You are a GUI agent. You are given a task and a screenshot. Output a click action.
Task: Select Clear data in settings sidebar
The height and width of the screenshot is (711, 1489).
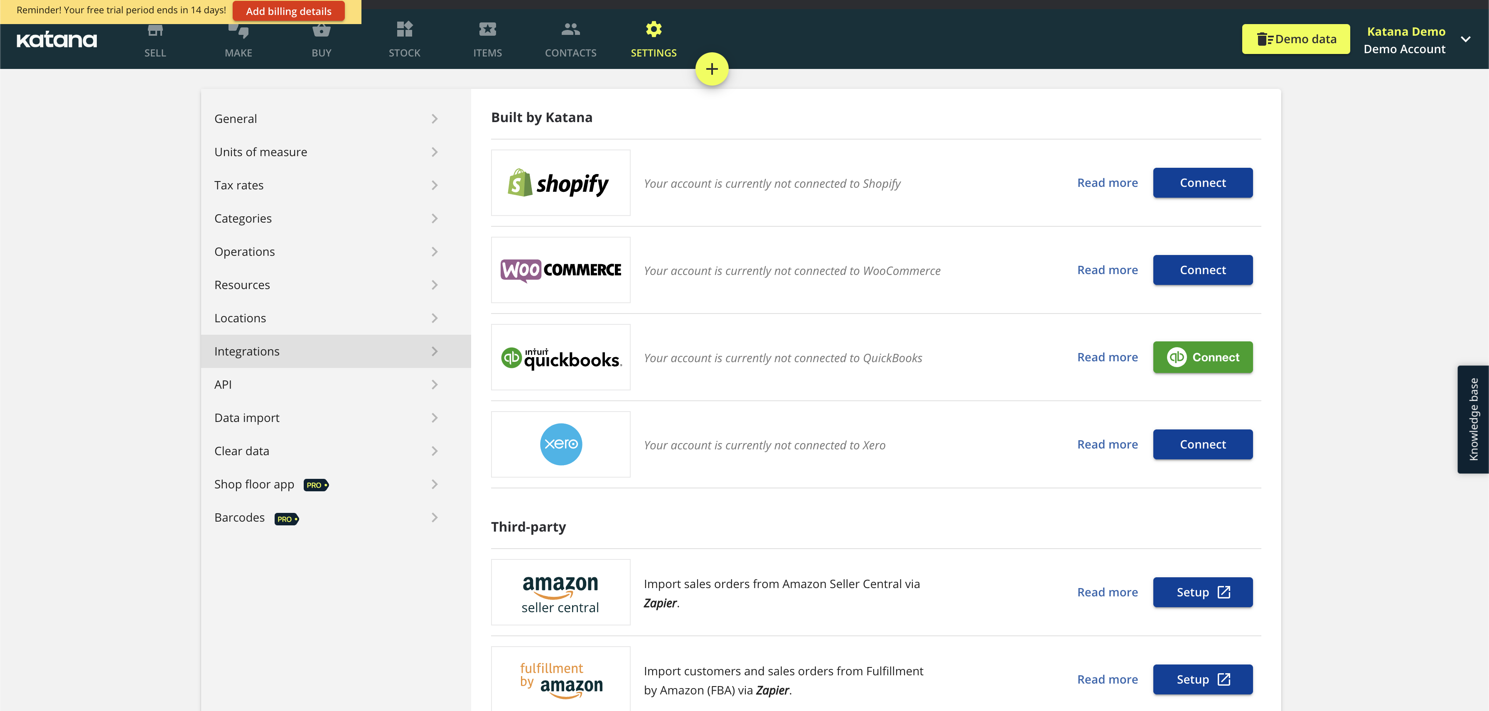click(x=336, y=451)
